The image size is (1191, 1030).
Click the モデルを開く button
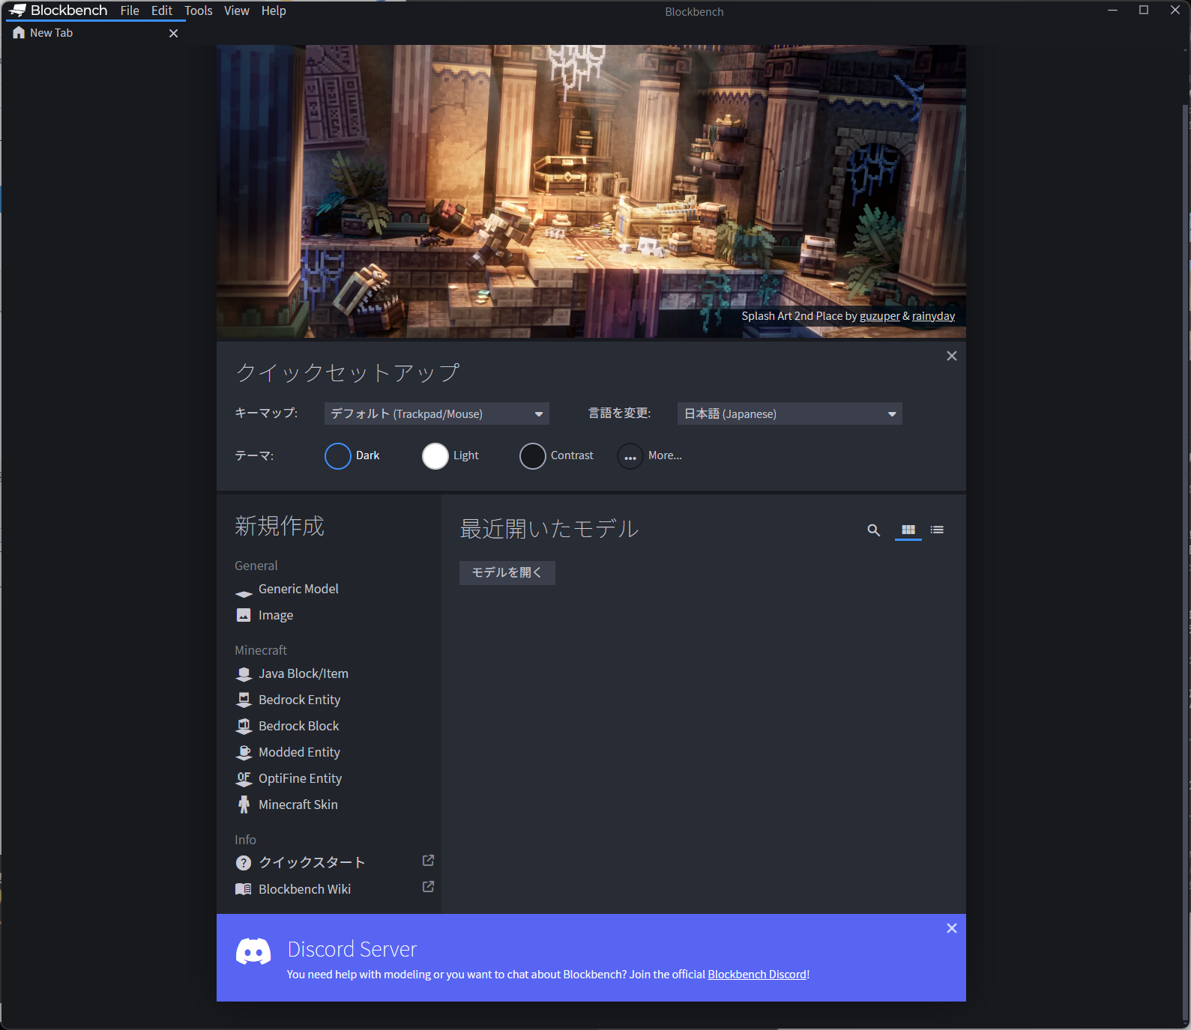[x=507, y=573]
